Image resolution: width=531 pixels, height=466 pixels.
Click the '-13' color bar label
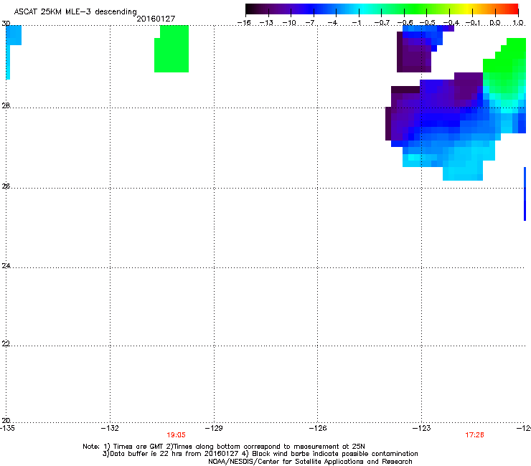pos(266,23)
